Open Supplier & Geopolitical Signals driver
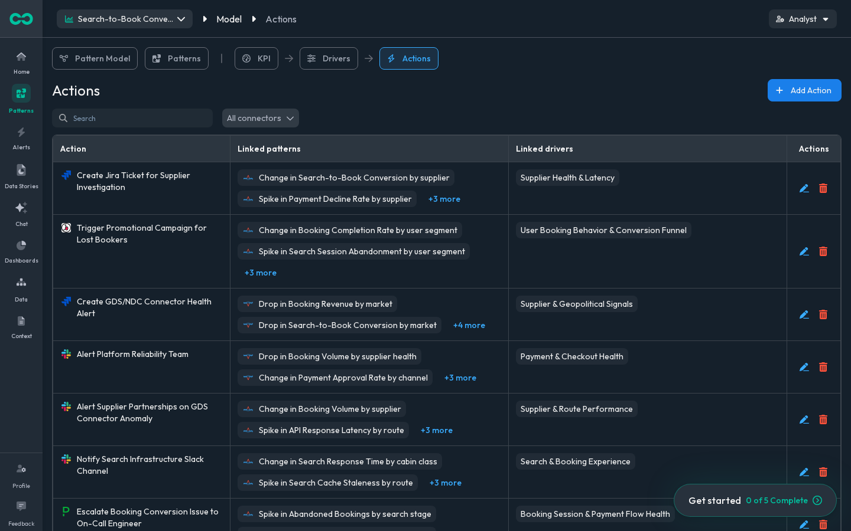The height and width of the screenshot is (531, 851). (576, 304)
